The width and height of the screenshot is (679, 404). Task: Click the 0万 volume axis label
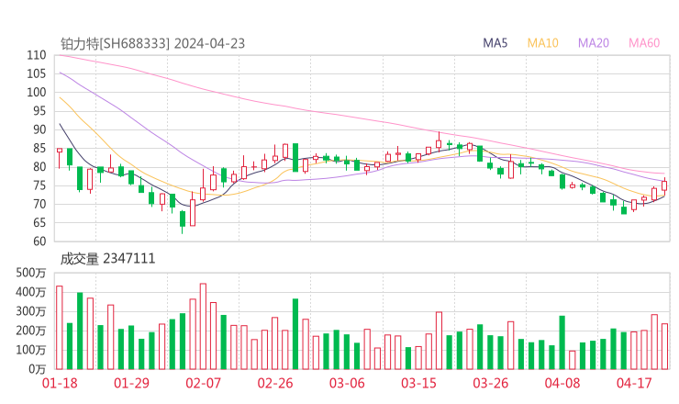pos(38,370)
